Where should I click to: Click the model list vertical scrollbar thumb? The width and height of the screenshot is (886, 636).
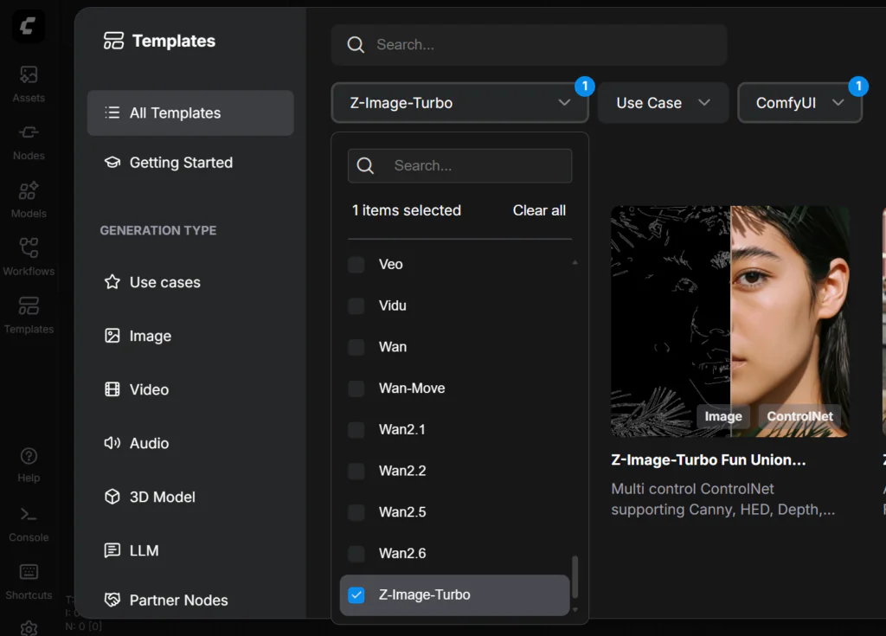pyautogui.click(x=575, y=576)
